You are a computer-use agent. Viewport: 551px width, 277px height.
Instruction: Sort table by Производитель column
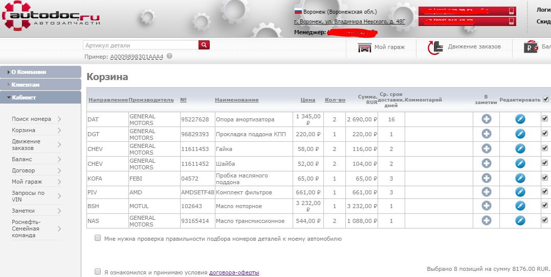[x=151, y=100]
